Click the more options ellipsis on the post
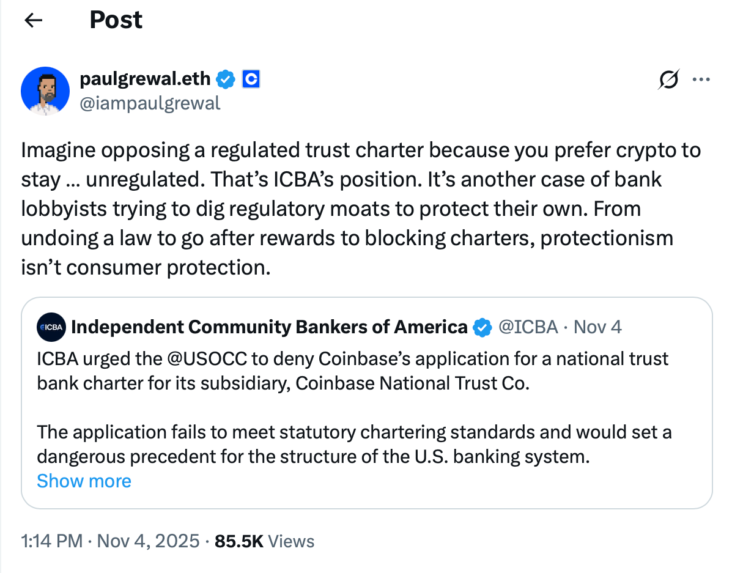Screen dimensions: 732x573 [x=701, y=79]
